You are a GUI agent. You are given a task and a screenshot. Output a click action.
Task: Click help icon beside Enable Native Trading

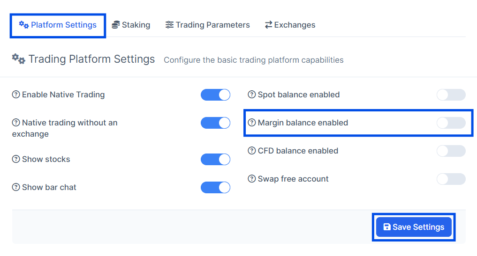coord(16,95)
